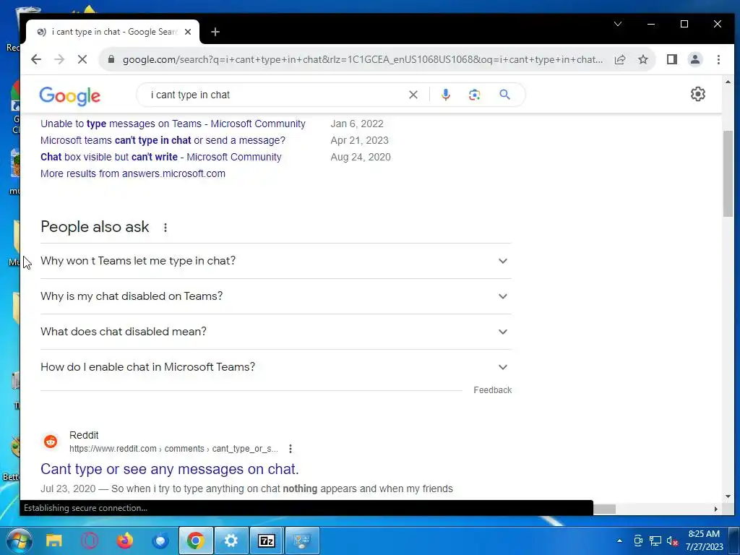Image resolution: width=740 pixels, height=555 pixels.
Task: Open the tab search chevron
Action: (x=617, y=24)
